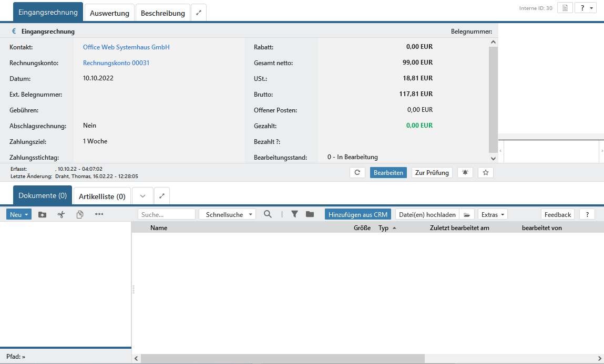Click the bell reminder icon
This screenshot has height=364, width=604.
point(465,172)
